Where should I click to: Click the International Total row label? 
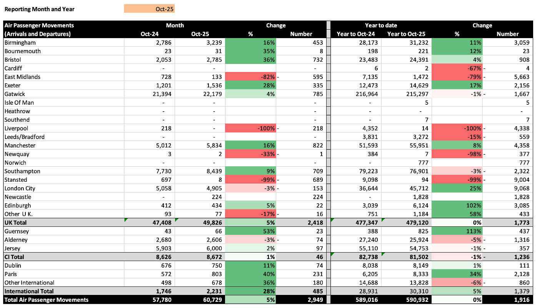29,291
